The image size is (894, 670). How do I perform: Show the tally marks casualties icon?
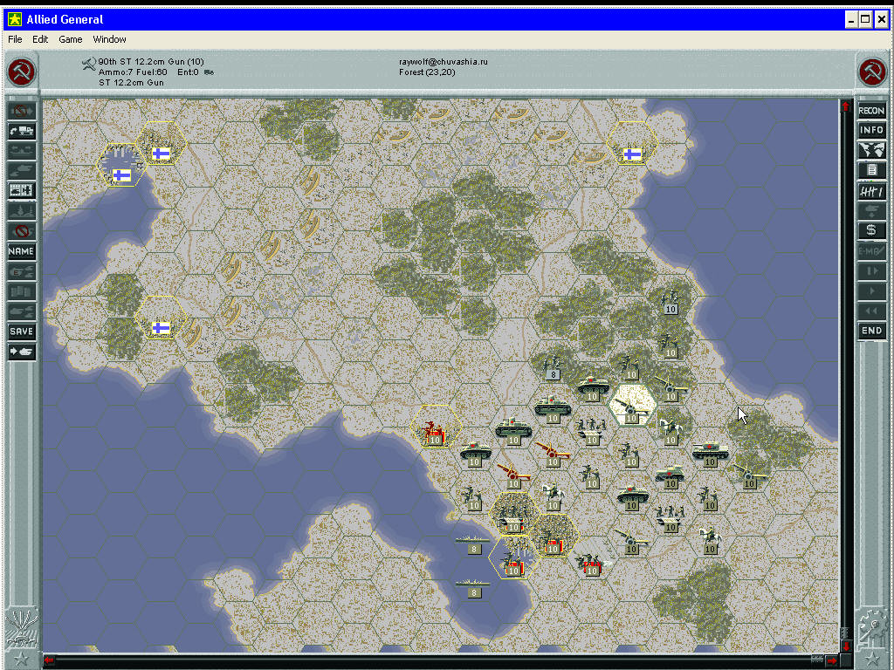click(x=871, y=191)
